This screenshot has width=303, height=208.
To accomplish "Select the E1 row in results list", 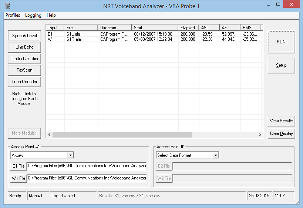I will (154, 34).
